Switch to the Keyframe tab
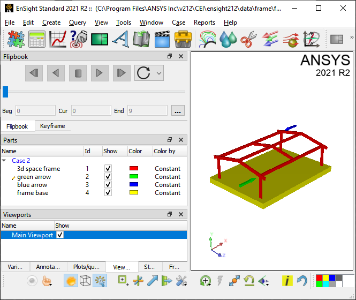The height and width of the screenshot is (300, 356). (52, 126)
